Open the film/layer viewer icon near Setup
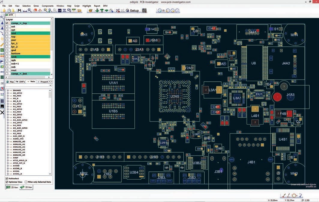This screenshot has width=319, height=202. (144, 10)
